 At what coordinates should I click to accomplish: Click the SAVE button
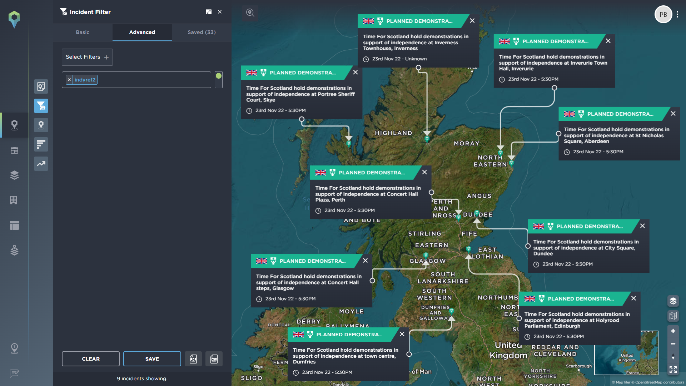152,359
